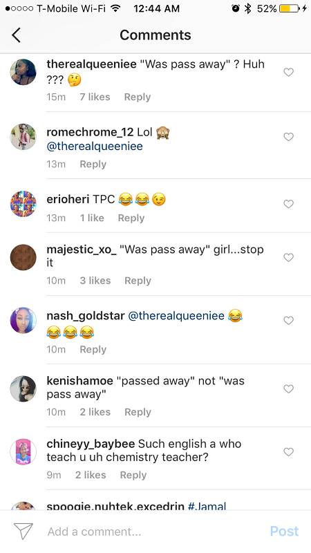Viewport: 311px width, 553px height.
Task: Open @therealqueeniee mention in romechrome_12's comment
Action: point(95,147)
